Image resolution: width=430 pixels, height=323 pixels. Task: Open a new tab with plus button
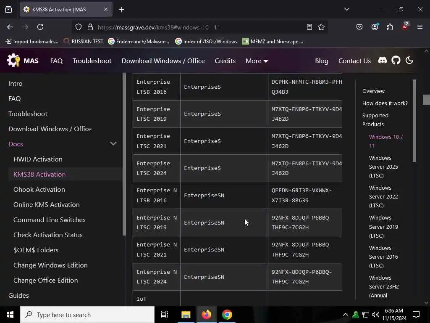pos(121,10)
